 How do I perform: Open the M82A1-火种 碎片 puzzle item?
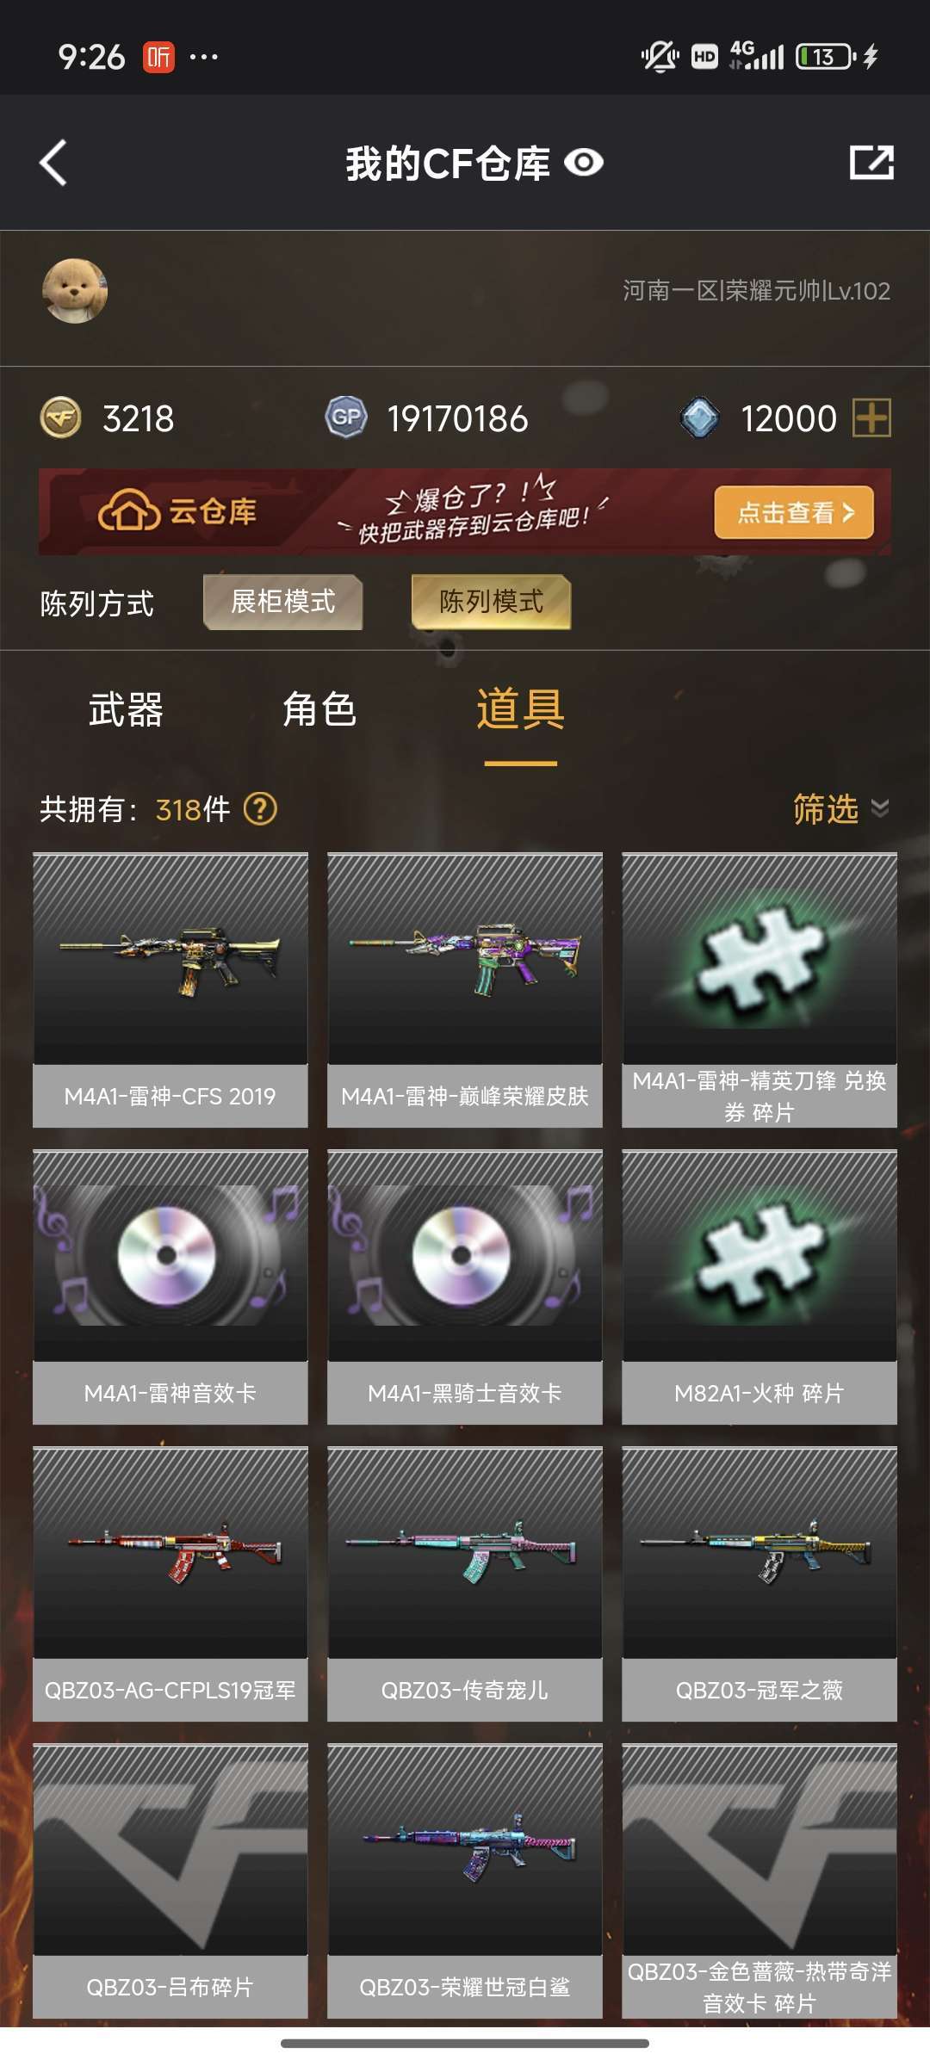[759, 1287]
